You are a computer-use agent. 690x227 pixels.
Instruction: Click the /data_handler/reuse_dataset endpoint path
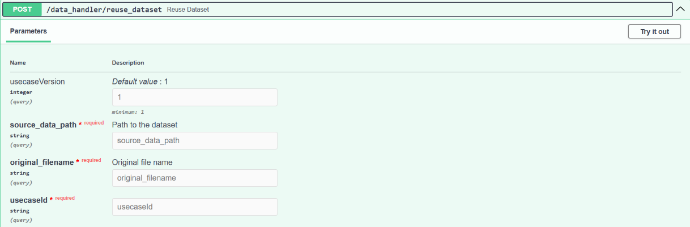click(x=105, y=10)
